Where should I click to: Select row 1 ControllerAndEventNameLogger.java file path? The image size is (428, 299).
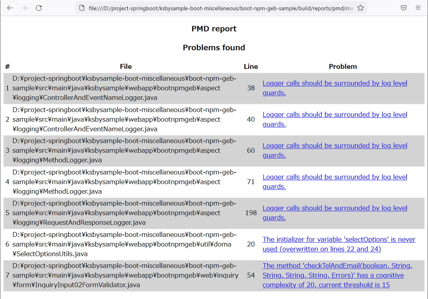124,88
